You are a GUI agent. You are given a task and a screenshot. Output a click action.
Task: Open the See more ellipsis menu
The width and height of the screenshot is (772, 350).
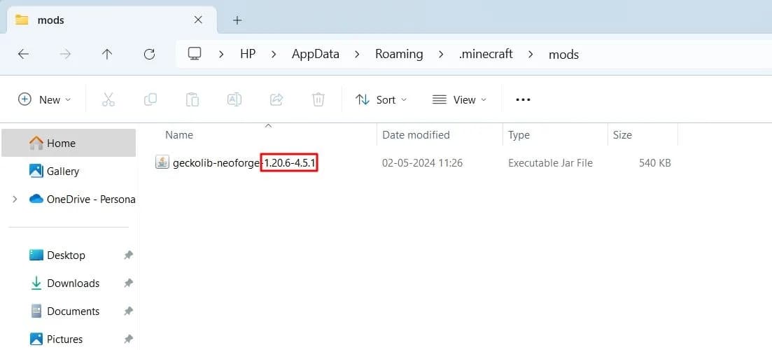tap(523, 99)
